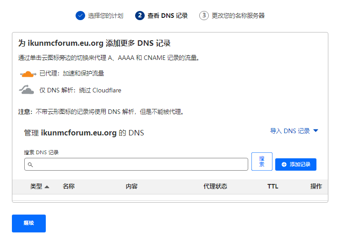Click the blue triangle next to 导入 DNS 记录
343x237 pixels.
(x=316, y=131)
